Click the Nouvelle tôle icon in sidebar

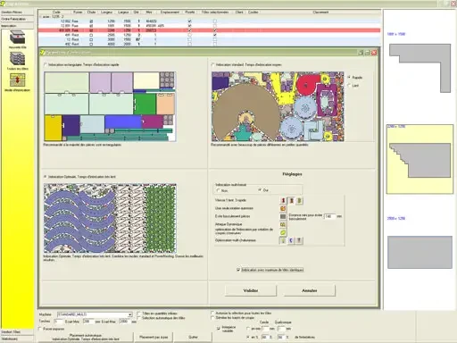click(x=17, y=38)
